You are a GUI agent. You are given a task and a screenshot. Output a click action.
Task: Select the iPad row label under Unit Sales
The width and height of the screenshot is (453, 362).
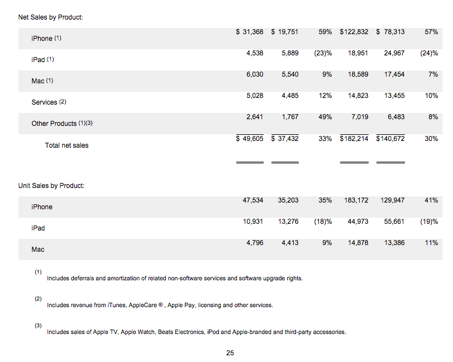coord(38,228)
